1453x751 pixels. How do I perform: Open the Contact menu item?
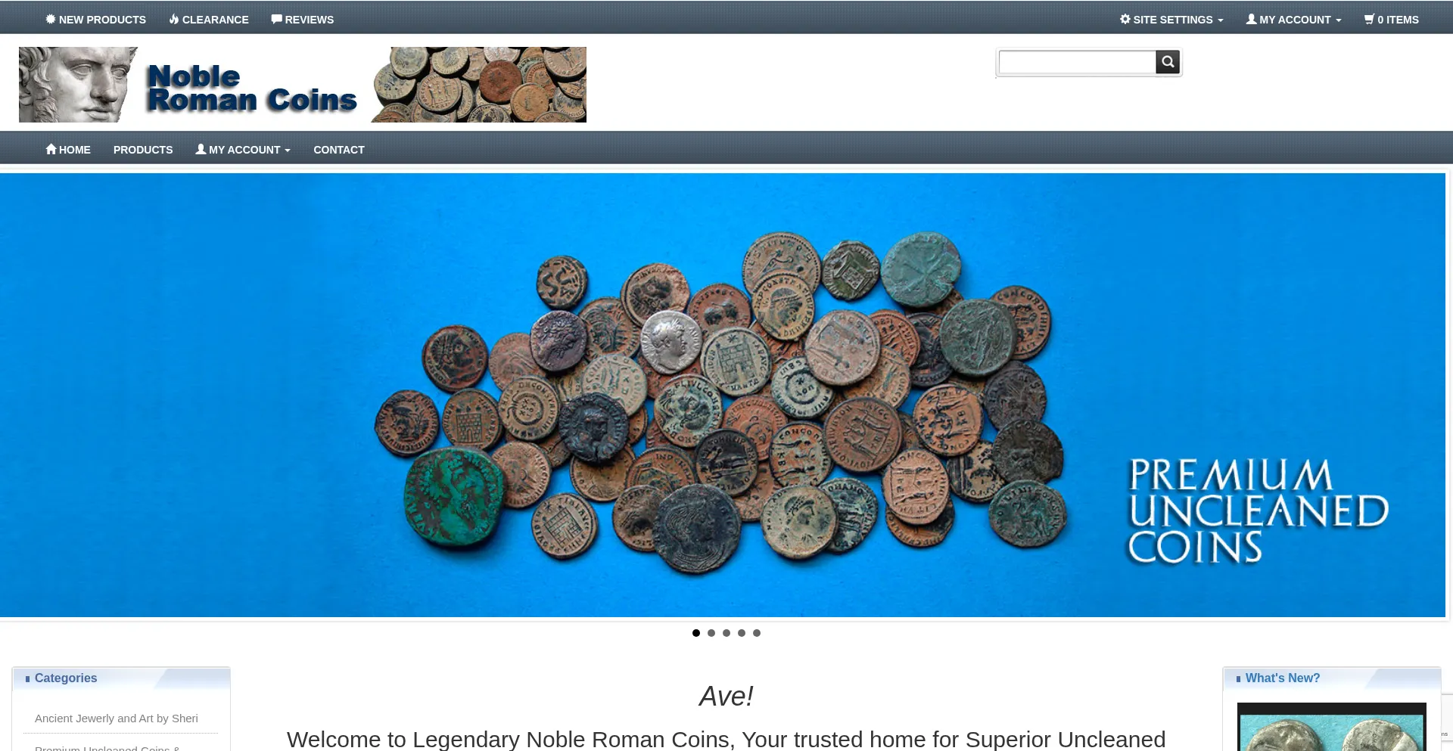339,150
